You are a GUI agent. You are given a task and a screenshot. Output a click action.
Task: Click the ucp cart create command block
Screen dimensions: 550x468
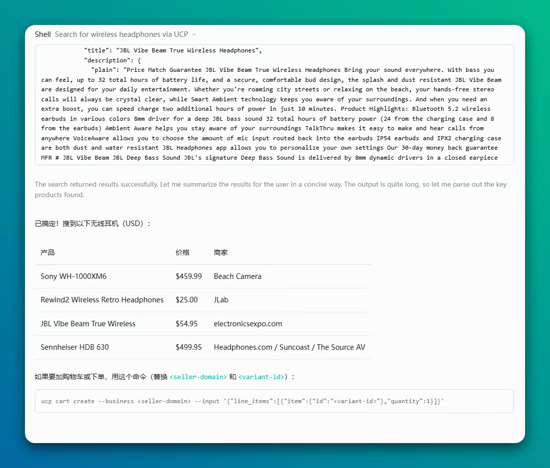(275, 401)
